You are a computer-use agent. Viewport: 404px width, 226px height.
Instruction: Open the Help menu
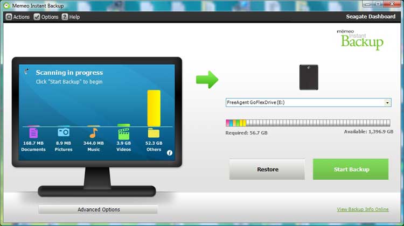point(71,17)
